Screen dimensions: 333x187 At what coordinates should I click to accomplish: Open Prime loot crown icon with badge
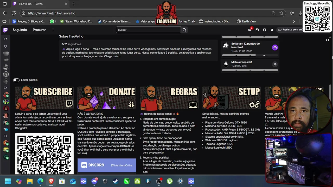pos(250,30)
